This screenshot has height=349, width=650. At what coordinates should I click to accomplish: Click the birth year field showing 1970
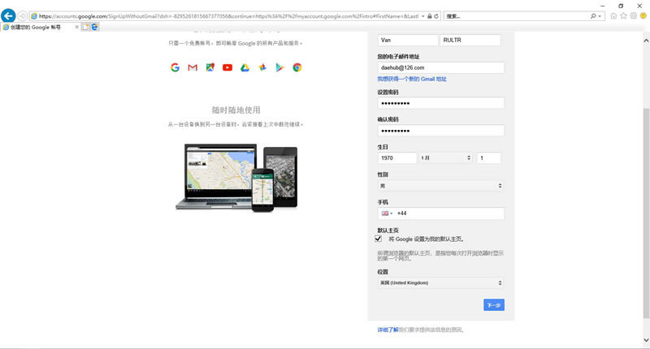point(397,157)
